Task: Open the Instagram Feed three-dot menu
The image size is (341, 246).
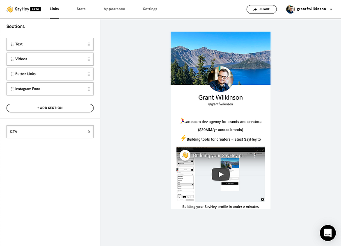Action: coord(89,89)
